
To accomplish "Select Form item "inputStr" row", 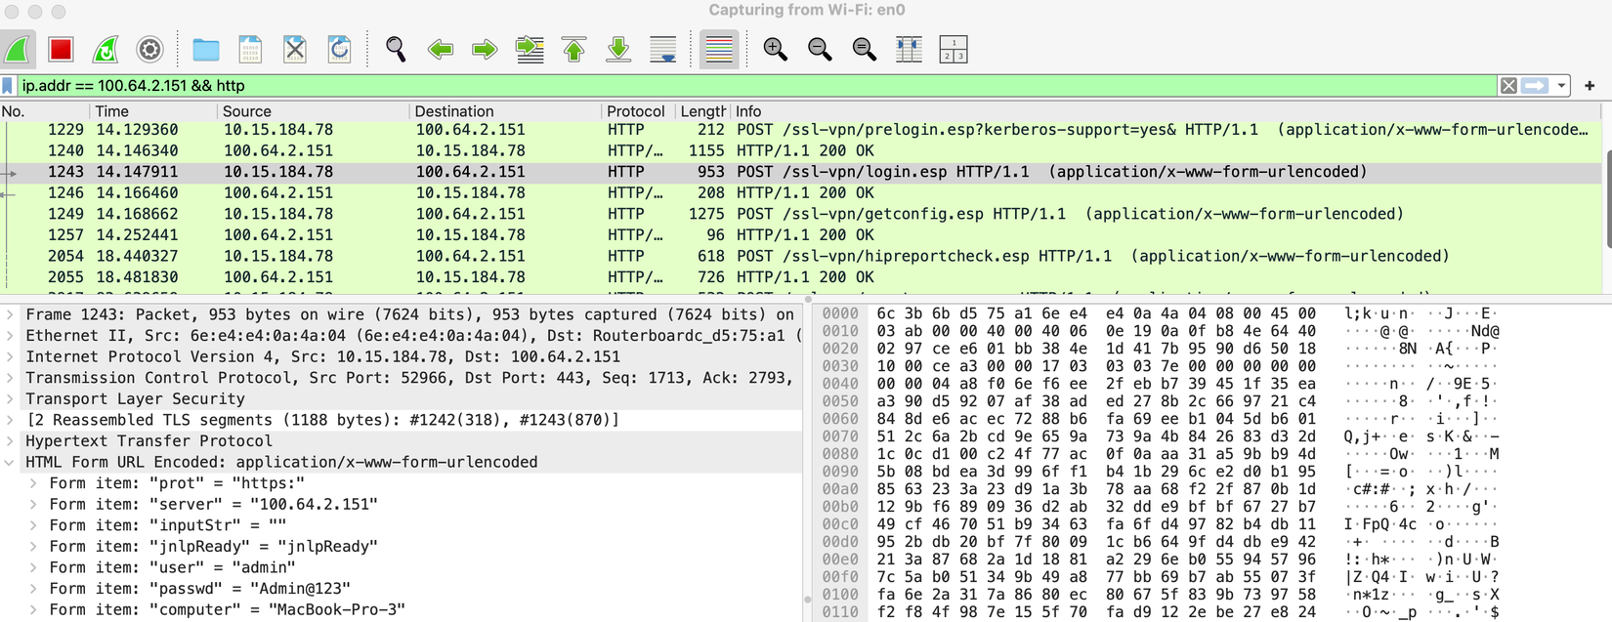I will (x=401, y=525).
